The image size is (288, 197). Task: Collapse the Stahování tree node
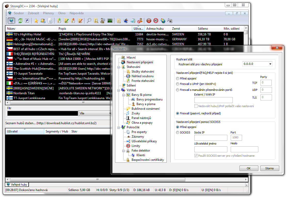[x=119, y=67]
